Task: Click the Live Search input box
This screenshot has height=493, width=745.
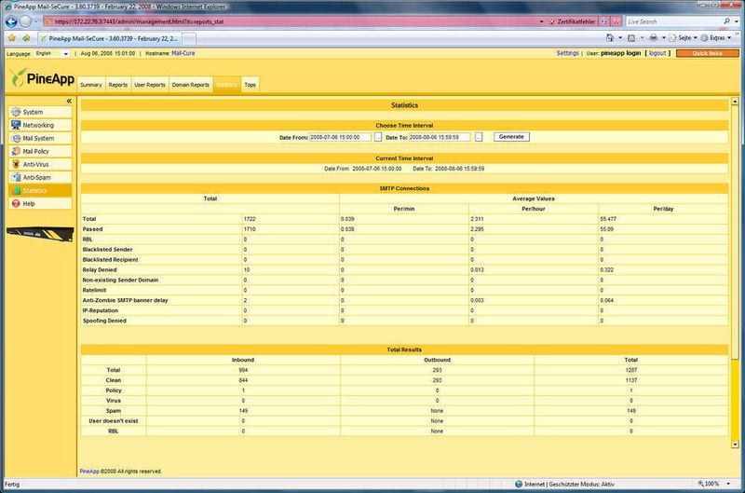Action: tap(673, 21)
